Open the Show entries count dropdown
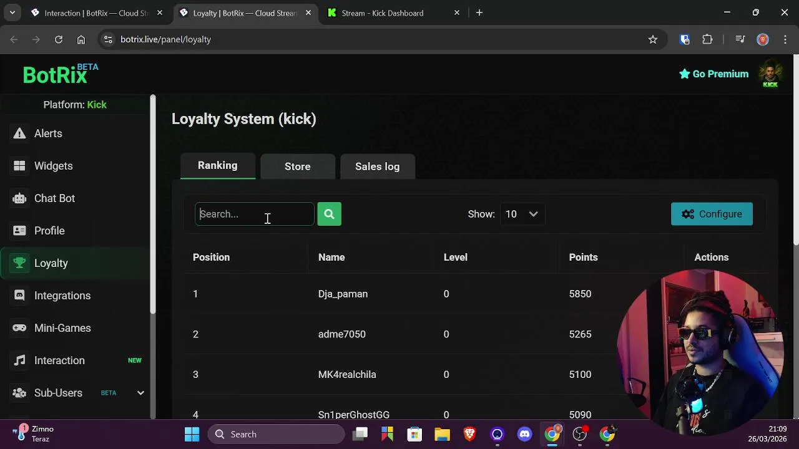The height and width of the screenshot is (449, 799). (522, 214)
